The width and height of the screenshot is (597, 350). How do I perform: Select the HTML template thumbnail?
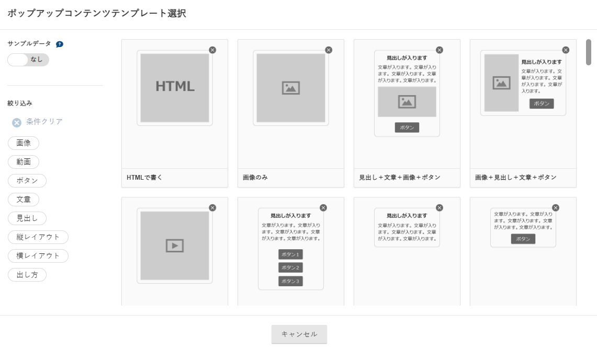(x=175, y=88)
